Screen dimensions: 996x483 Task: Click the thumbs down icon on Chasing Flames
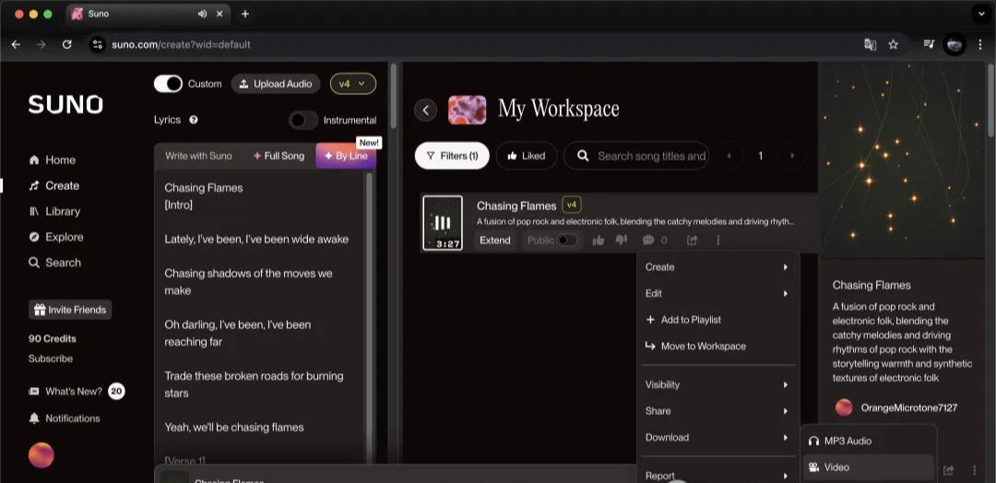pos(621,241)
